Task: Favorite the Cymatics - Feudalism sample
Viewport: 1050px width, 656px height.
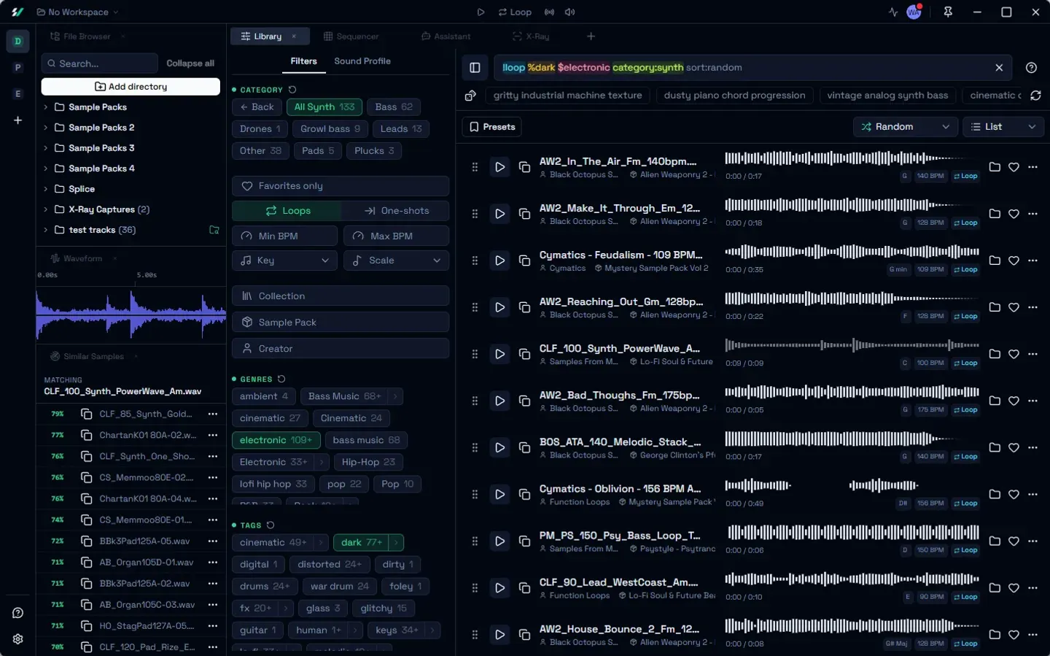Action: (x=1014, y=261)
